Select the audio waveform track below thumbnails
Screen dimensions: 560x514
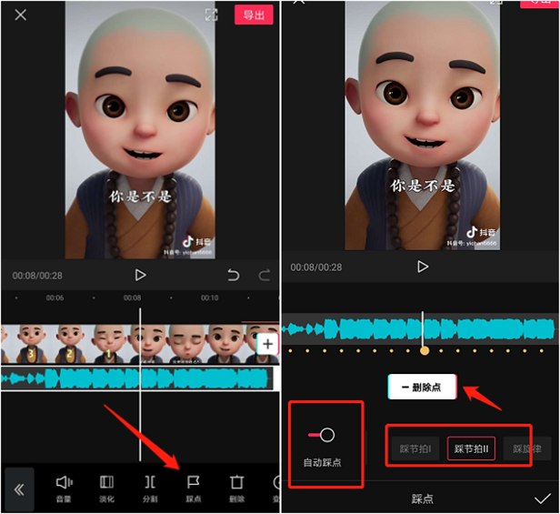tap(136, 378)
